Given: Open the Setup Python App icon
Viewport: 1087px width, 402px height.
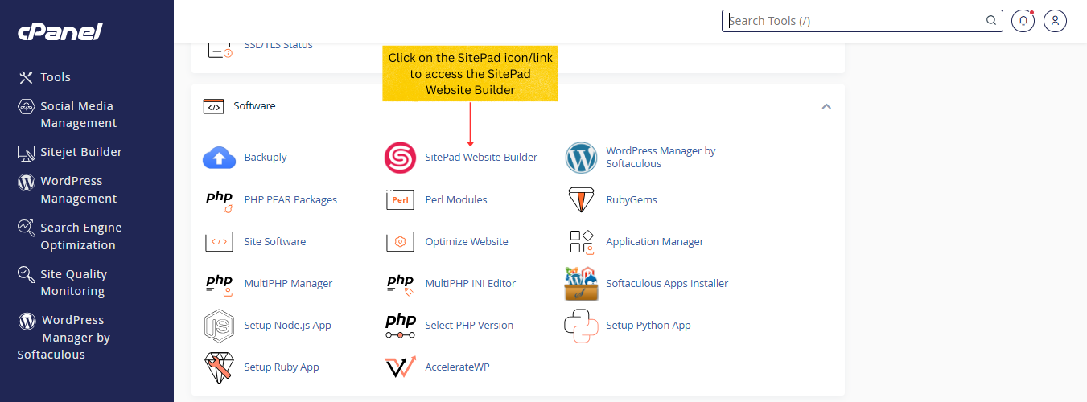Looking at the screenshot, I should point(581,325).
